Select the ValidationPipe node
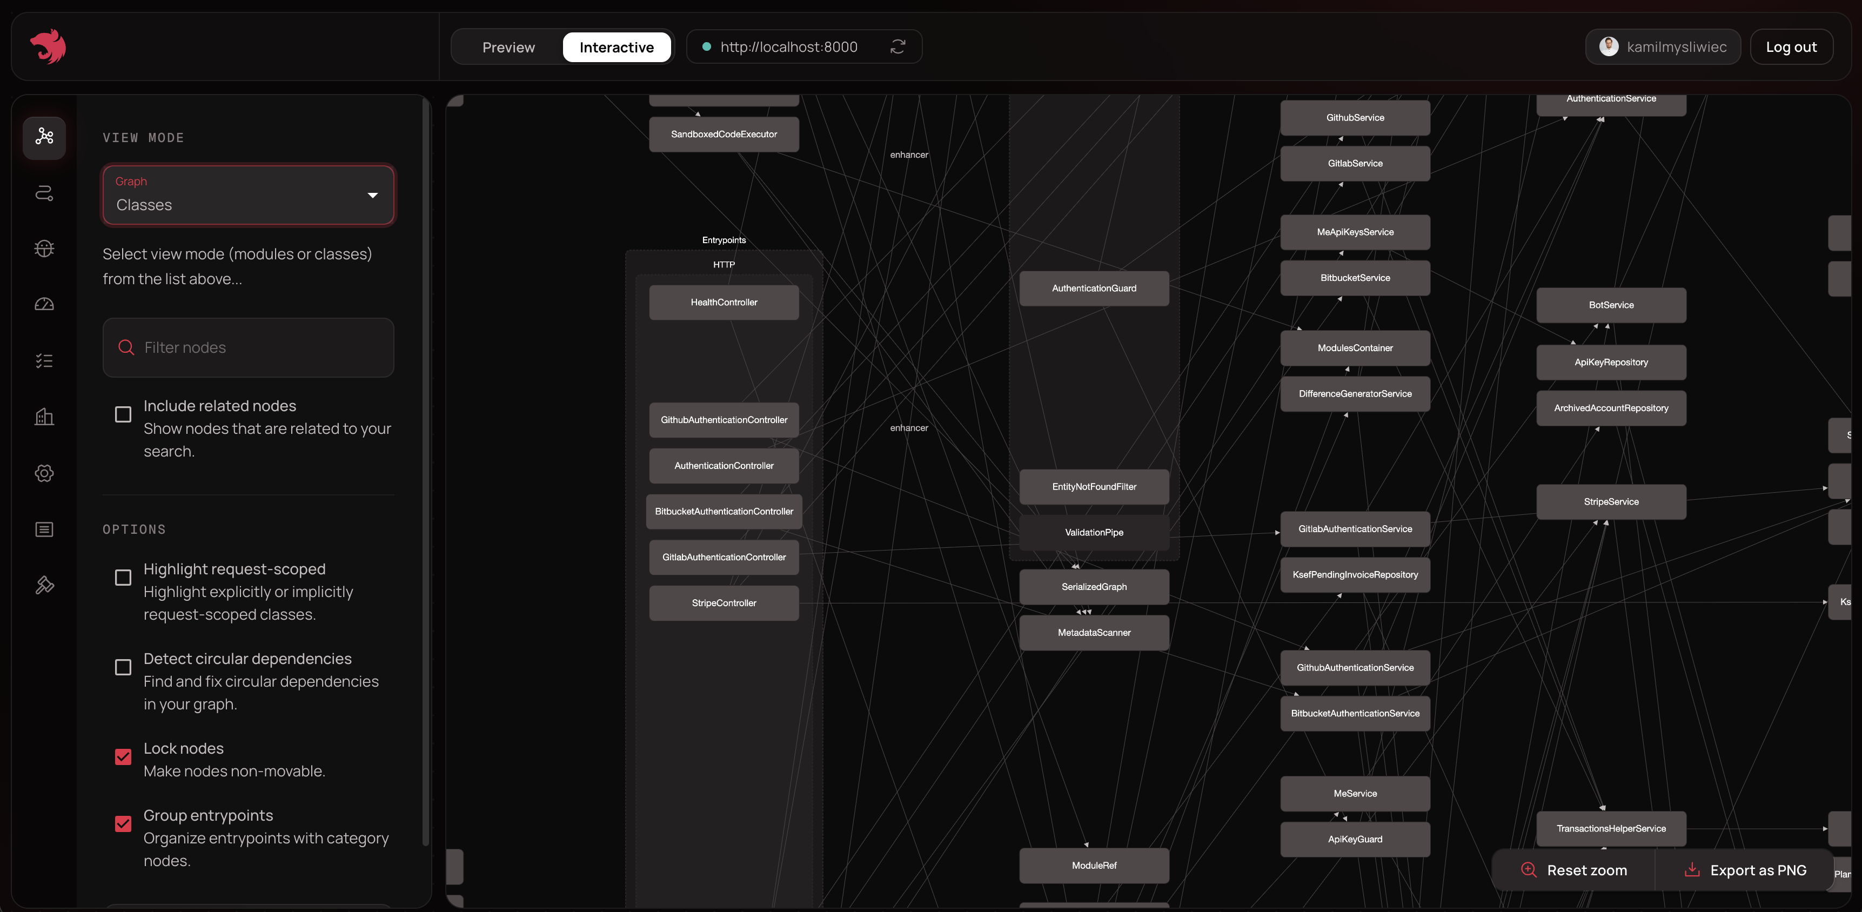The height and width of the screenshot is (912, 1862). pyautogui.click(x=1094, y=533)
